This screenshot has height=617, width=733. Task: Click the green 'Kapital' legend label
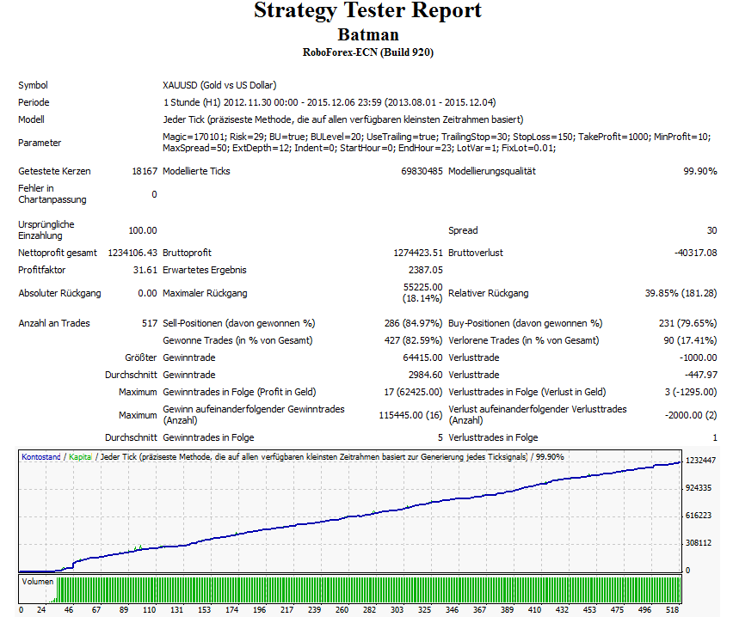point(80,457)
